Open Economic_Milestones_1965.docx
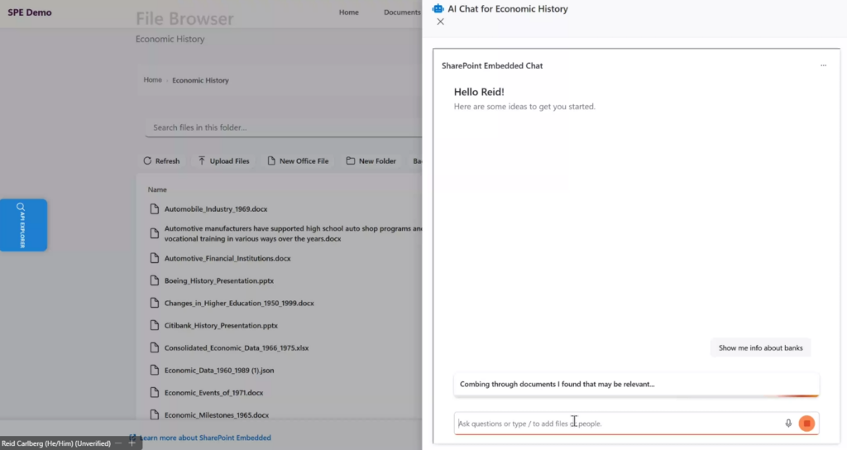This screenshot has width=847, height=450. [217, 415]
